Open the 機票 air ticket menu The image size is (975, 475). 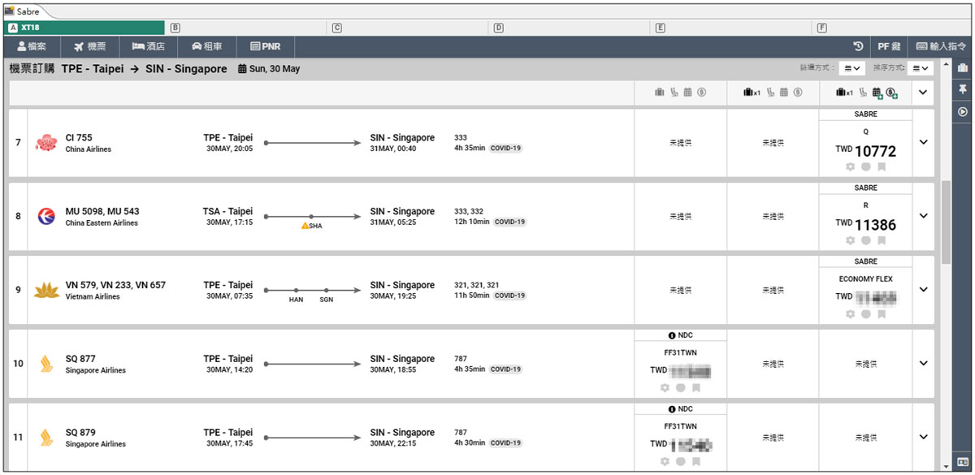coord(89,47)
